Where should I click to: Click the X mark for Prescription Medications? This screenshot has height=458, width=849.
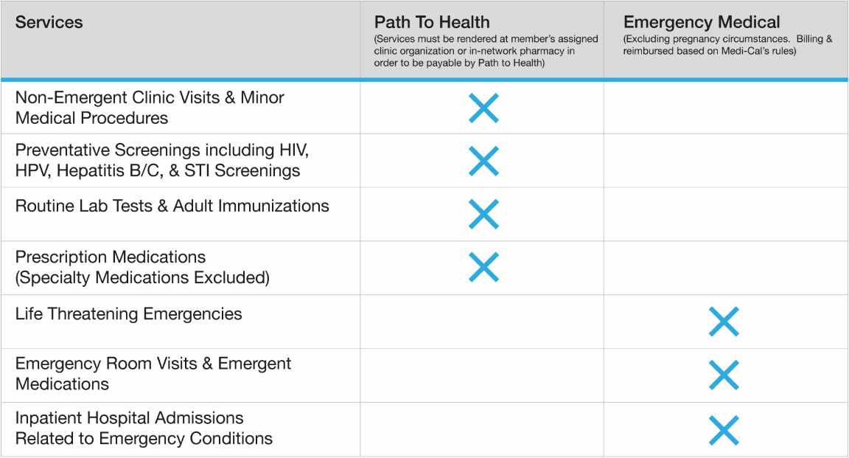483,267
